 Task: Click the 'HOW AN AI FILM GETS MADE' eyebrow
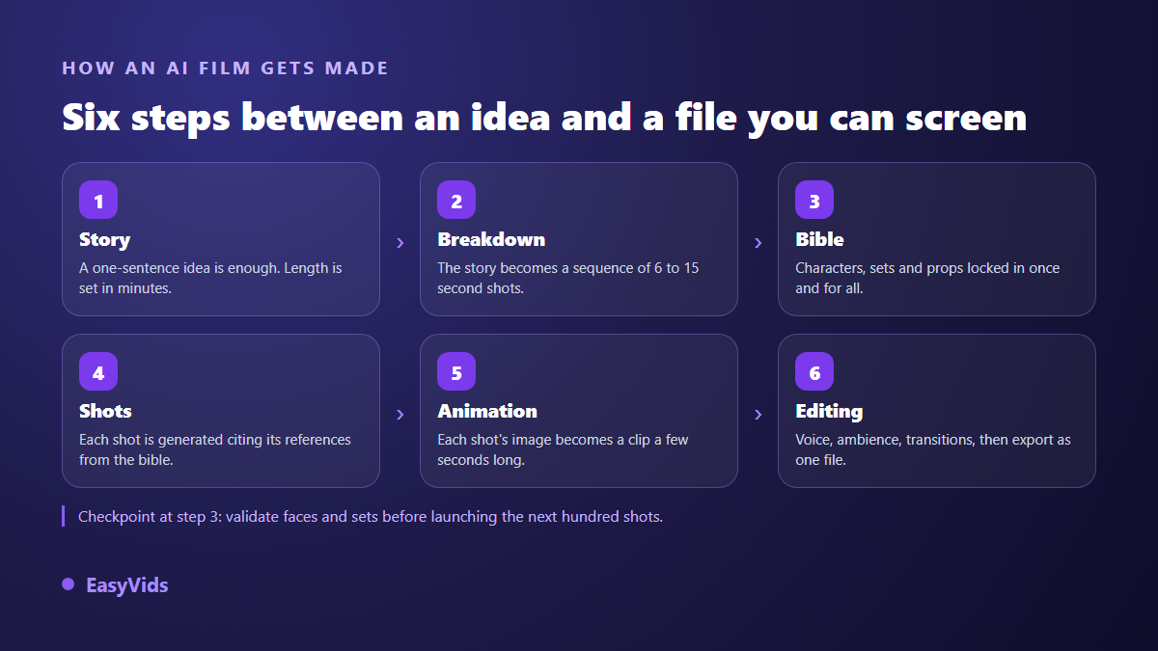point(225,68)
